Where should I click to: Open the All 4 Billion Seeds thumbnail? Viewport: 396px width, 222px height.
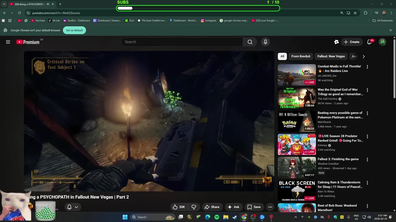[x=297, y=121]
